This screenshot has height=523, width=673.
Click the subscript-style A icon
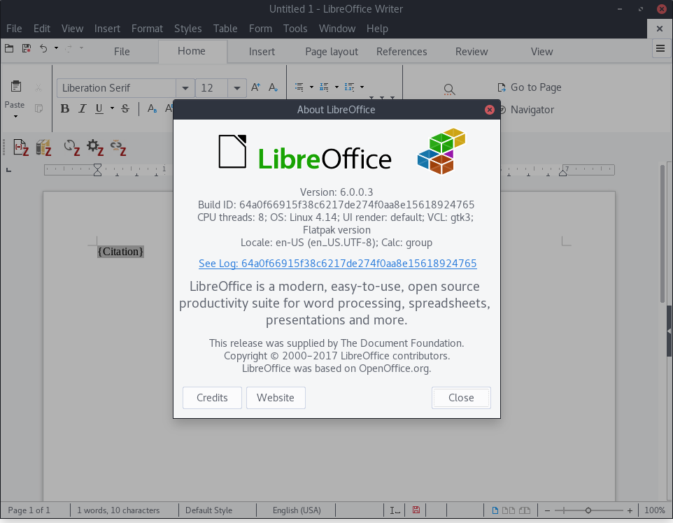point(152,108)
